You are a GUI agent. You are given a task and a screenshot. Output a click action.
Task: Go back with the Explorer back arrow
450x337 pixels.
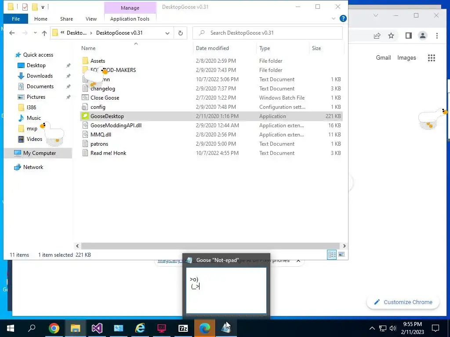point(12,33)
